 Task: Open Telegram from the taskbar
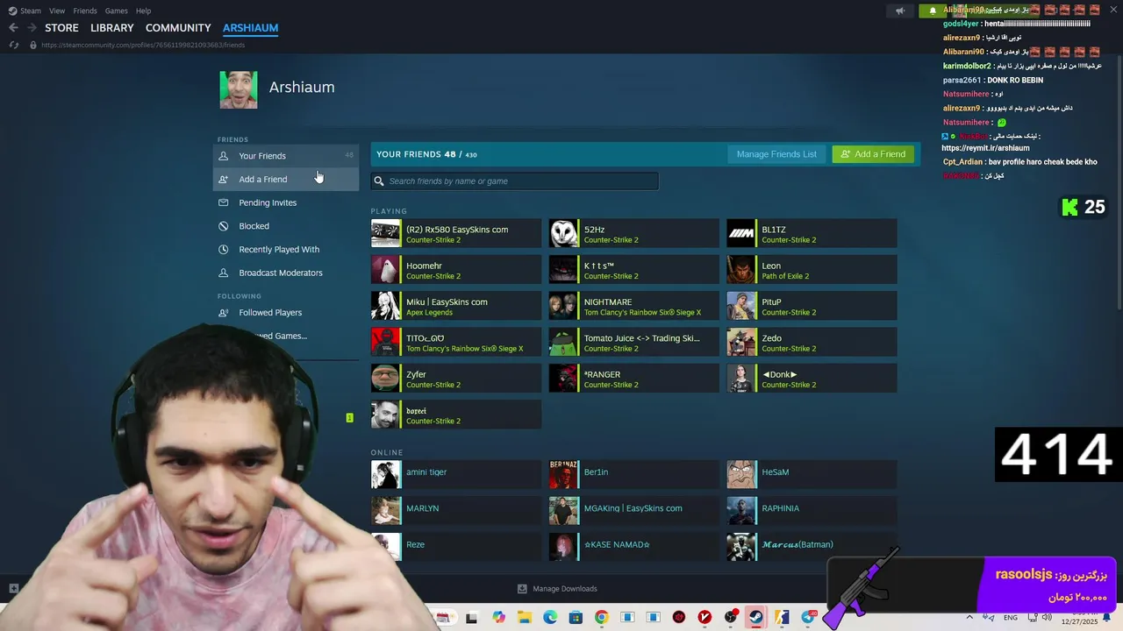point(808,618)
